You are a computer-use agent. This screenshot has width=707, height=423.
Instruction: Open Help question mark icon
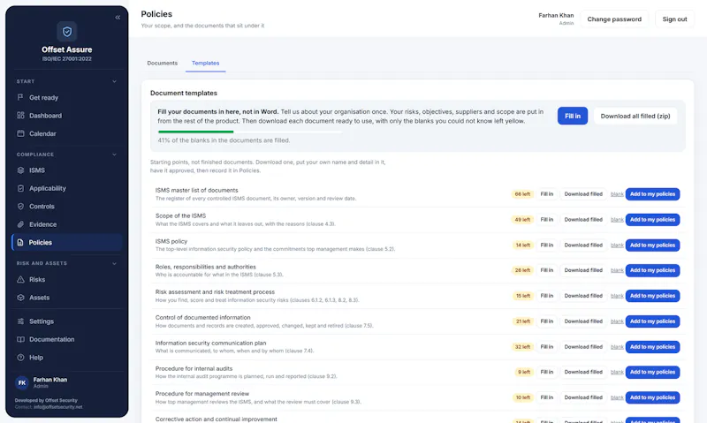20,358
